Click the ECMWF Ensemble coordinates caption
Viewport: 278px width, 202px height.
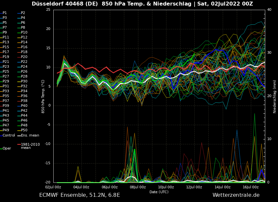(x=79, y=195)
